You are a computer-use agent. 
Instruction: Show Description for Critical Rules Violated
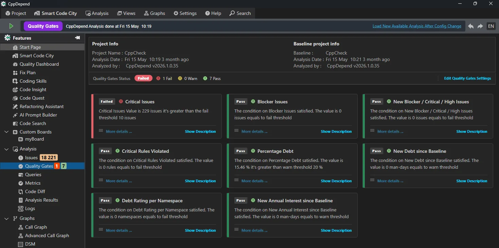[x=200, y=181]
